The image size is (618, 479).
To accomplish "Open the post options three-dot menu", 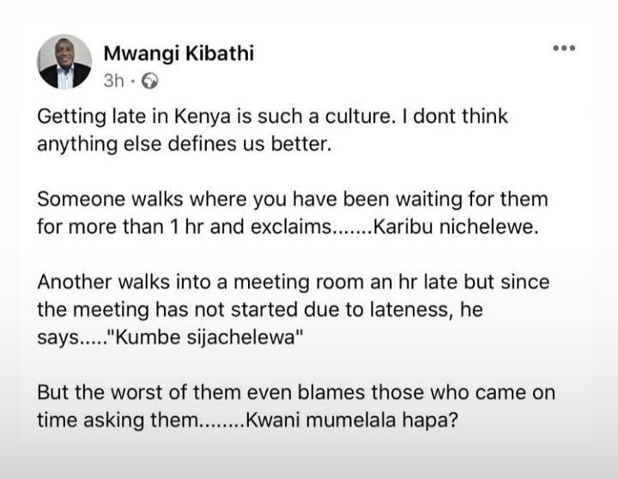I will [x=564, y=48].
